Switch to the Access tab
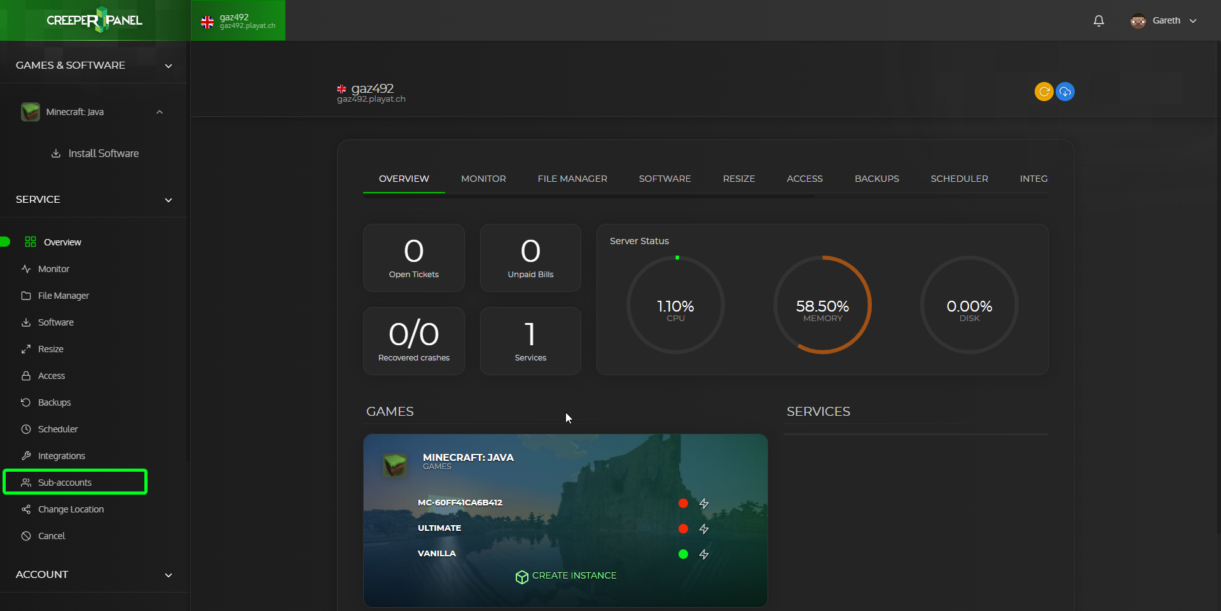The image size is (1221, 611). click(804, 179)
